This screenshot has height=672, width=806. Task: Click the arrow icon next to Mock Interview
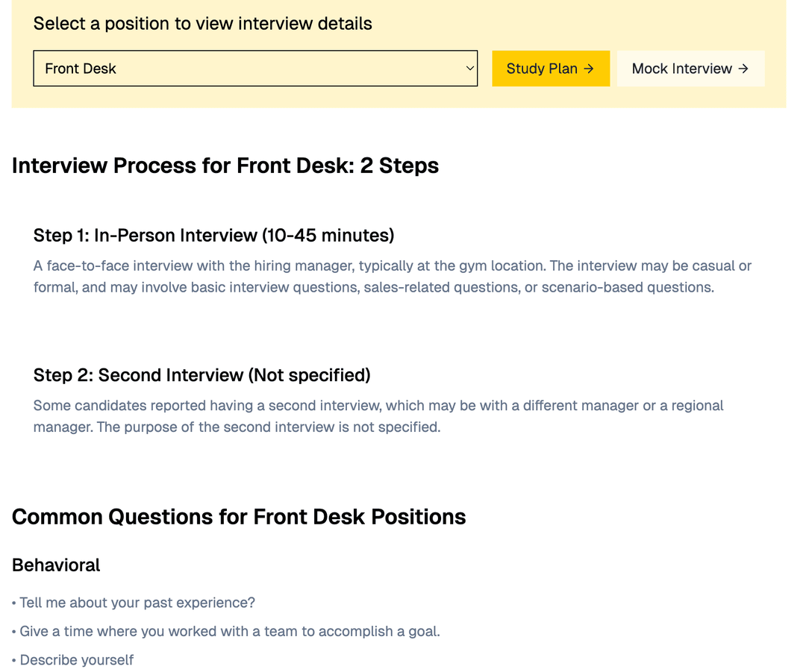click(743, 69)
